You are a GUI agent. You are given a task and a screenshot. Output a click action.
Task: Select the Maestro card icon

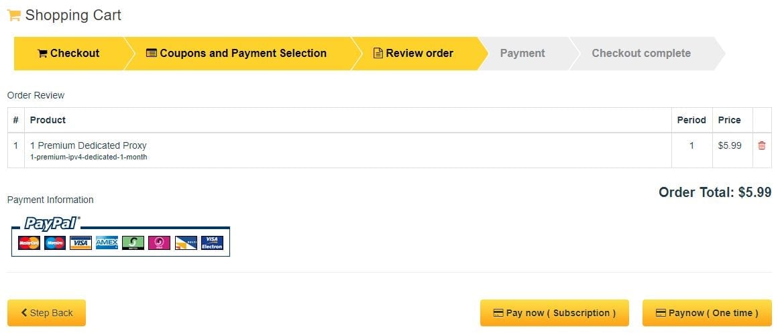(x=55, y=243)
